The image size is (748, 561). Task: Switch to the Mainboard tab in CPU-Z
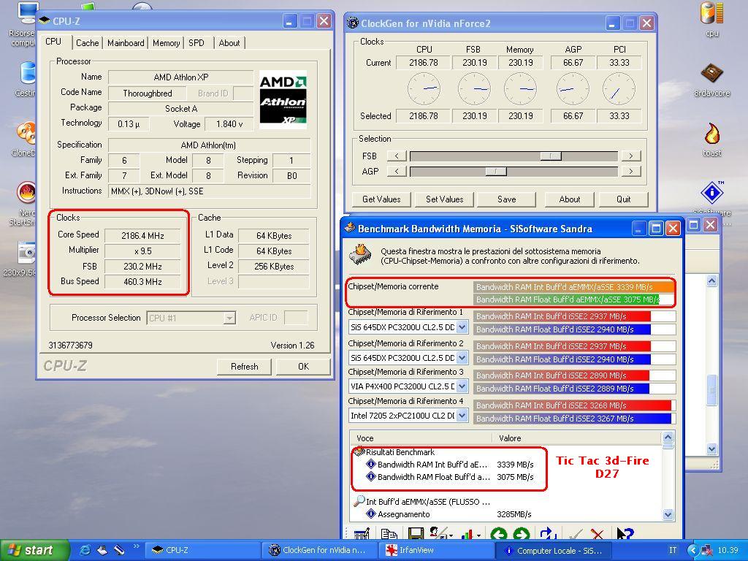[126, 43]
